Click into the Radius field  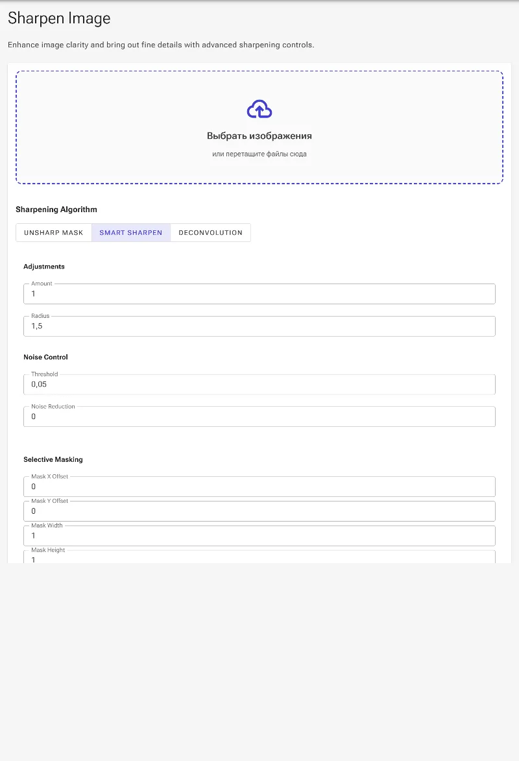coord(259,326)
